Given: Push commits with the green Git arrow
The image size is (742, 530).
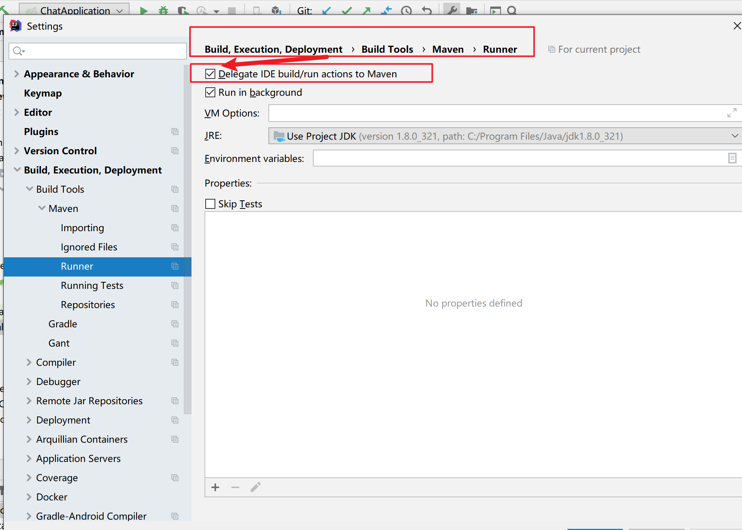Looking at the screenshot, I should (366, 10).
